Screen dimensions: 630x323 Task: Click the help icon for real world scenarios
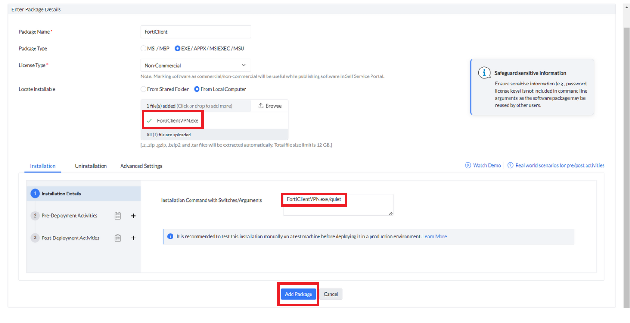(510, 165)
